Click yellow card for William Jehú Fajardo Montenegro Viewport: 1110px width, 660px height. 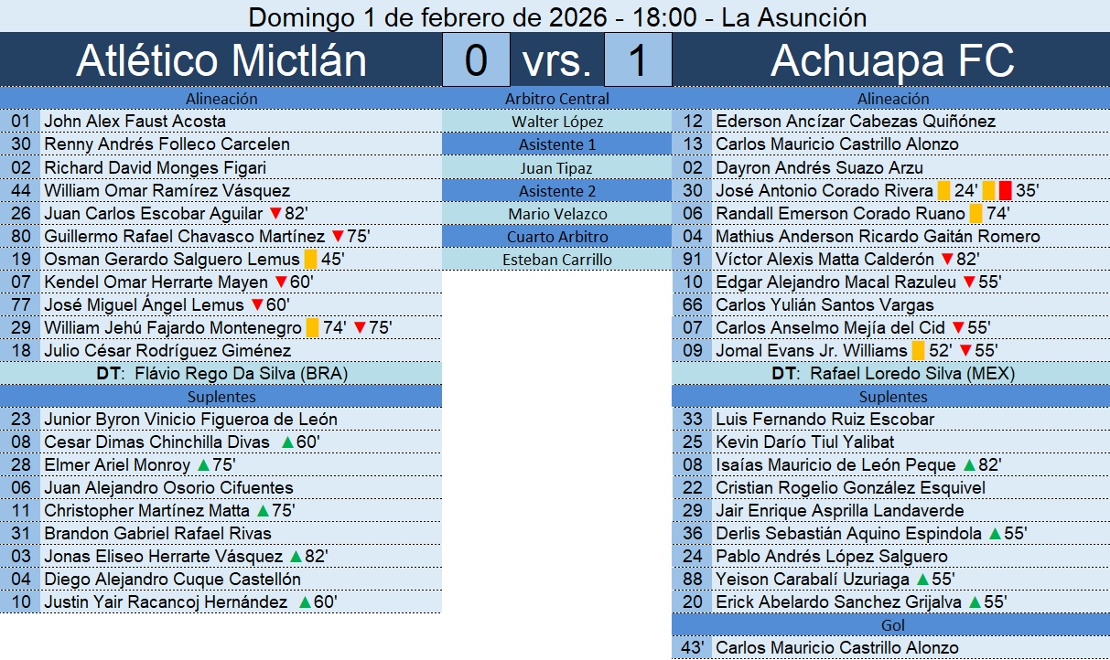tap(312, 327)
